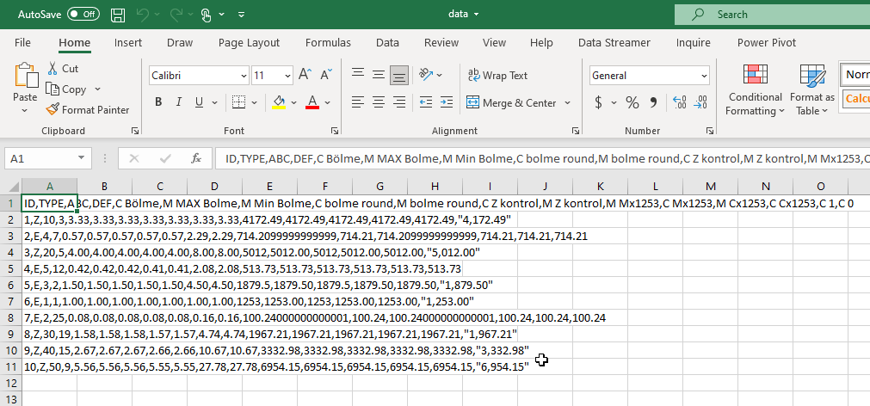Expand Merge & Center options arrow

(568, 102)
